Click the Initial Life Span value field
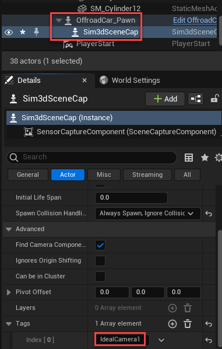 click(x=131, y=198)
